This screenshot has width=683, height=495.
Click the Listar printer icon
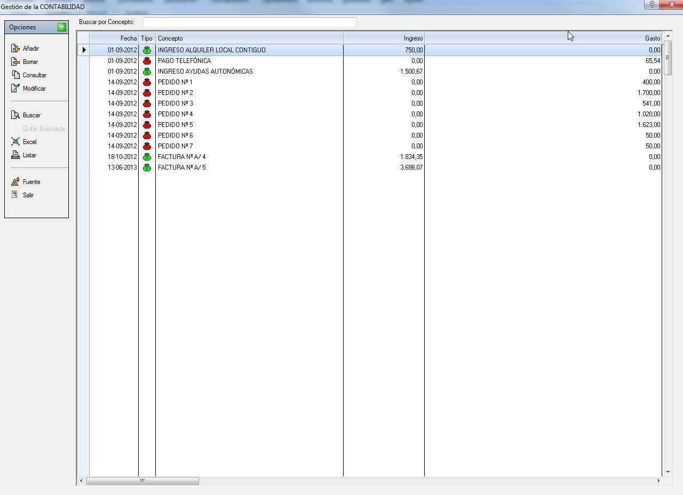[x=15, y=155]
